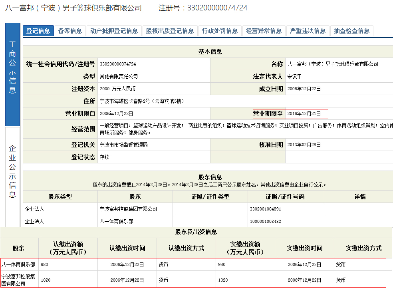Click subscribed amount 1020 for 宁波富邦控股集团

[46, 280]
